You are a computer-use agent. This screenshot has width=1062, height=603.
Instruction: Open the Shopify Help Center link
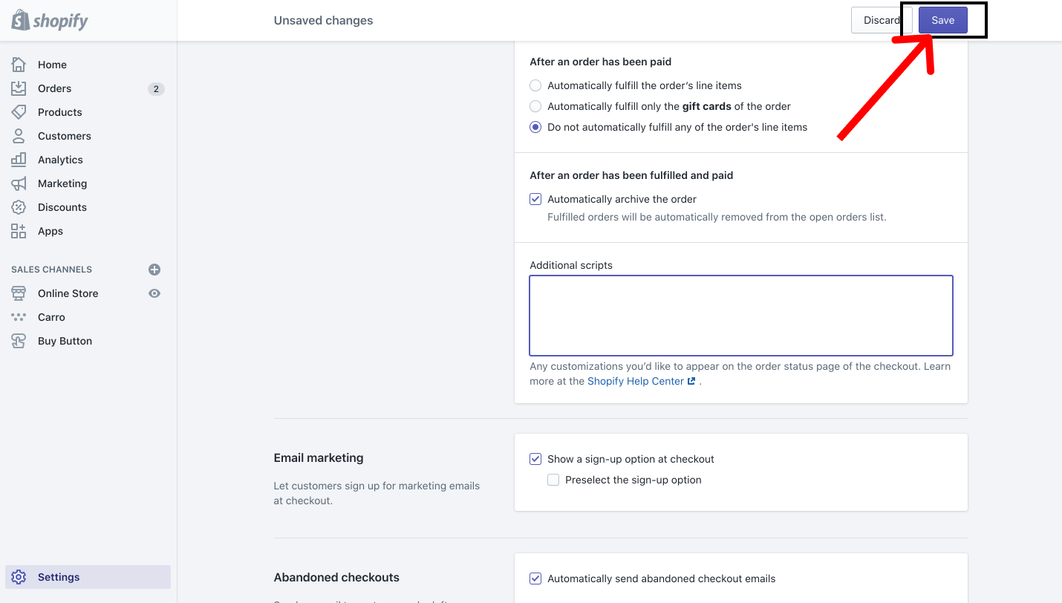tap(636, 381)
